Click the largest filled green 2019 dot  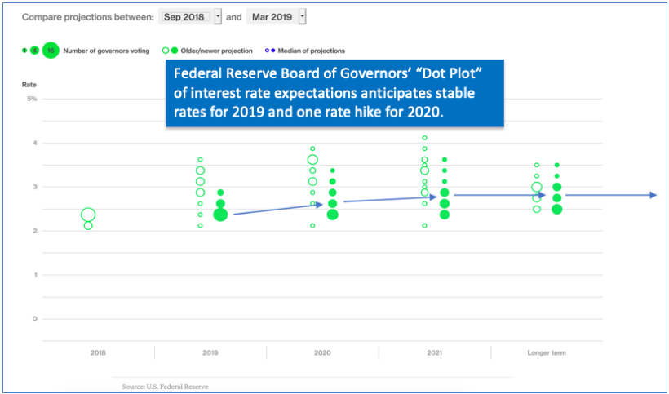[x=220, y=215]
